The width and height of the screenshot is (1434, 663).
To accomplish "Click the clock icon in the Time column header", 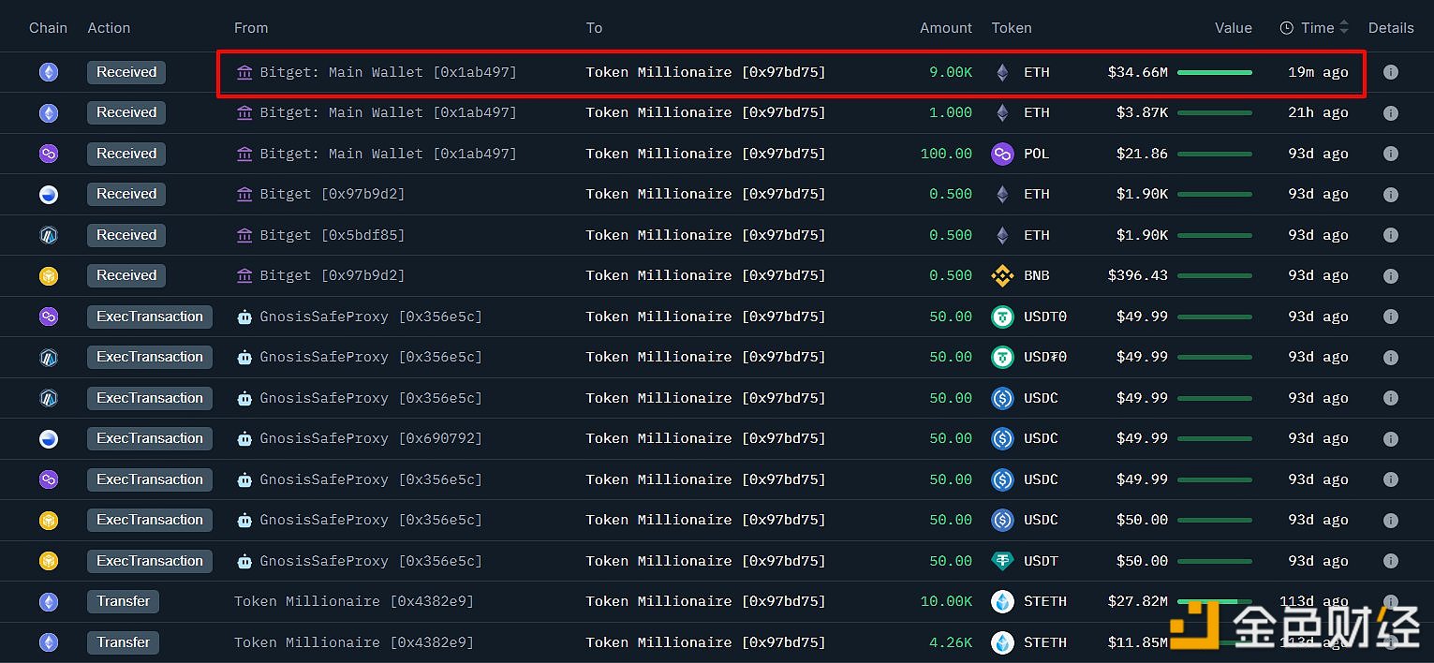I will coord(1286,27).
